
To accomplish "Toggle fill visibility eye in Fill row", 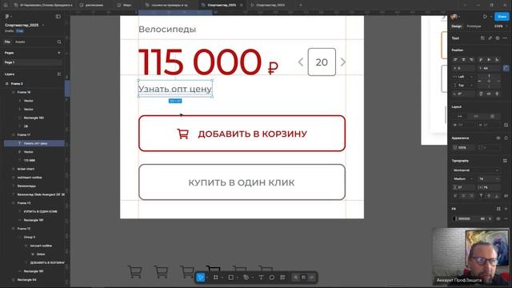I will [x=498, y=218].
